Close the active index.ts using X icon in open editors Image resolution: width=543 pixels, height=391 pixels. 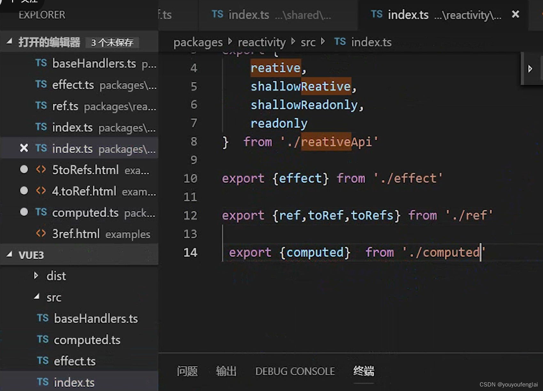[x=24, y=148]
